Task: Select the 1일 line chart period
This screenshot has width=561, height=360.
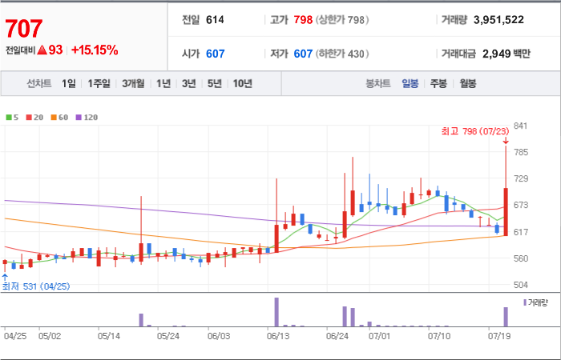Action: (69, 84)
